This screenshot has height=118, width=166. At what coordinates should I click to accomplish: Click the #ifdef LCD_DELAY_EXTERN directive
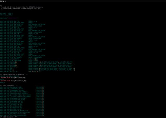pyautogui.click(x=8, y=76)
